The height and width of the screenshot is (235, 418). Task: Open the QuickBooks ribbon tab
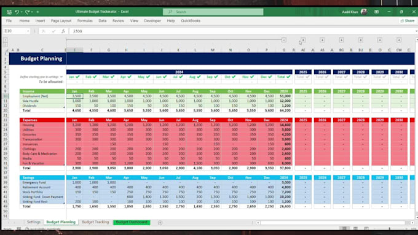(191, 21)
